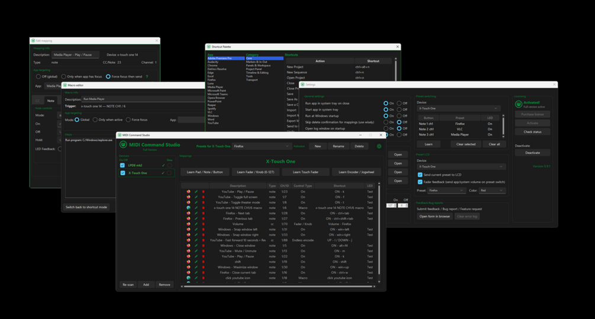The image size is (595, 319).
Task: Click Firefox icon in YouTube - Toggle theater mode row
Action: click(x=189, y=202)
